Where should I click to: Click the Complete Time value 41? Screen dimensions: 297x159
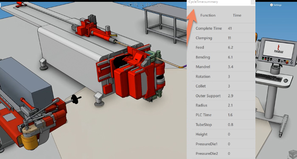coord(230,28)
